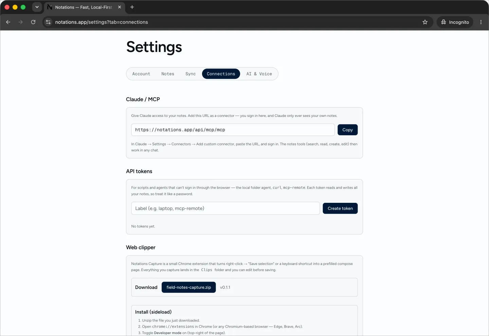489x336 pixels.
Task: Click the macOS green maximize button
Action: tap(23, 7)
